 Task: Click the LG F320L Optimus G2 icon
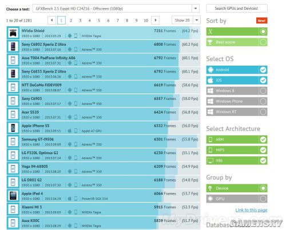pos(13,155)
